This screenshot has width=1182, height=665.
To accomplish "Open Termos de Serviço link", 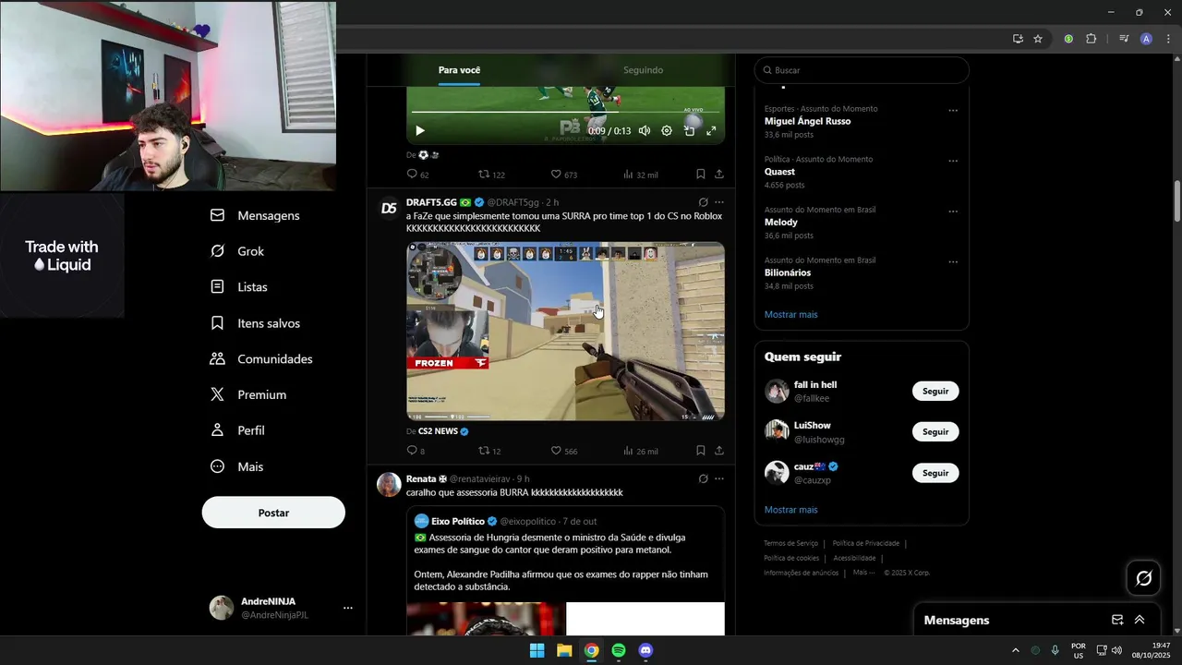I will 790,543.
